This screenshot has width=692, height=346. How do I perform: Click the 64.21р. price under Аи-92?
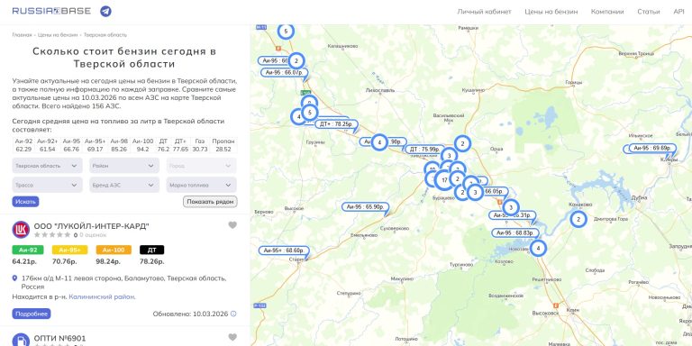[24, 261]
